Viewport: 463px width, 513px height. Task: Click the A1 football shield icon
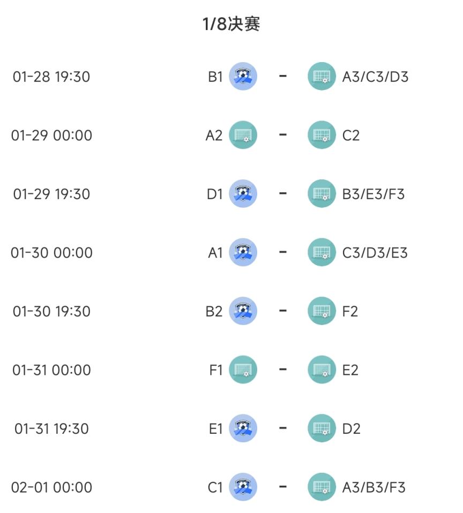243,252
